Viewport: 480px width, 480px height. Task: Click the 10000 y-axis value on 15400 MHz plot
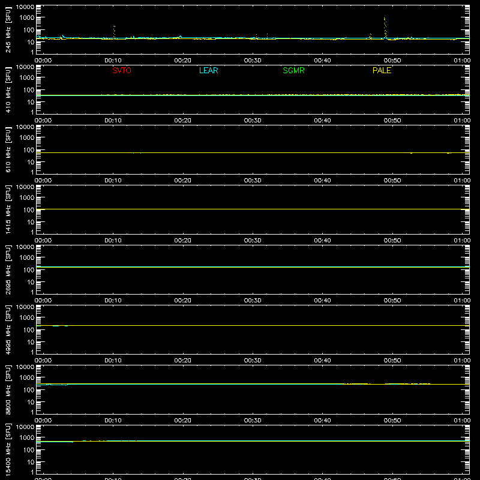25,427
